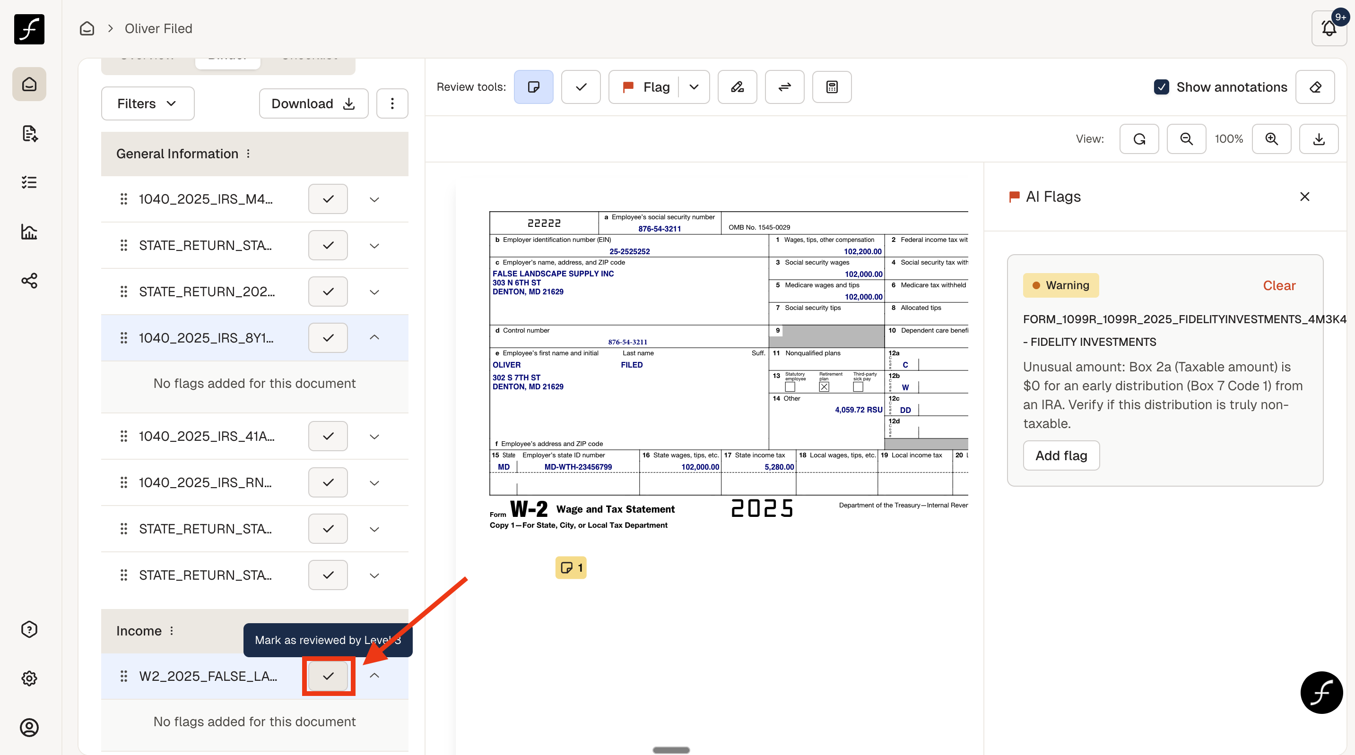Download the viewed document icon

coord(1319,139)
